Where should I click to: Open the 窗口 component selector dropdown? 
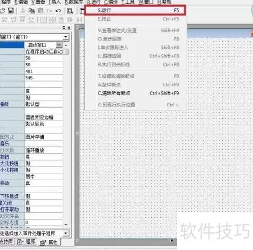[x=66, y=37]
